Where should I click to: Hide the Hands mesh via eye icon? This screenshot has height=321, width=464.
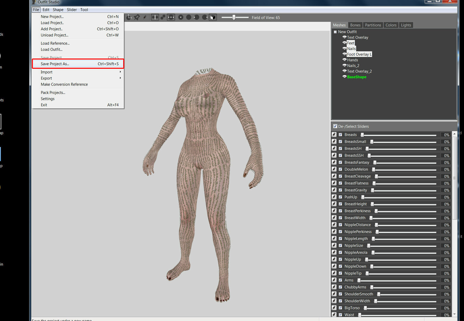click(344, 60)
